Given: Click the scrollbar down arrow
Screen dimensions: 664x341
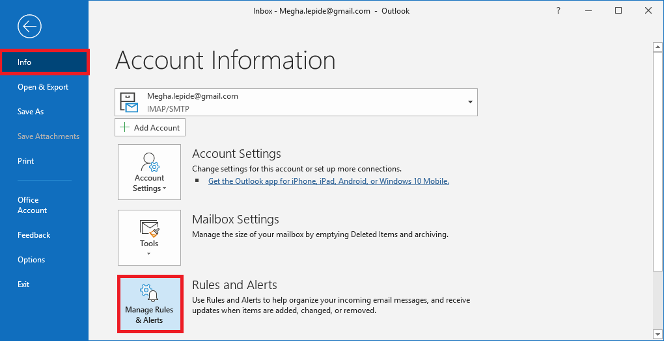Looking at the screenshot, I should click(657, 333).
